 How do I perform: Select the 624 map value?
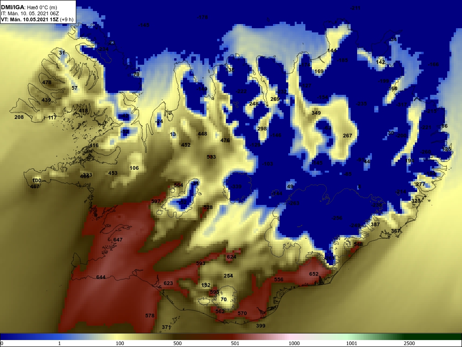coord(231,257)
